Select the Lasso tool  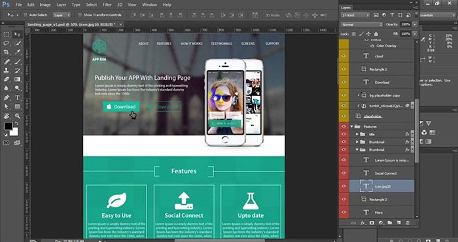[6, 43]
